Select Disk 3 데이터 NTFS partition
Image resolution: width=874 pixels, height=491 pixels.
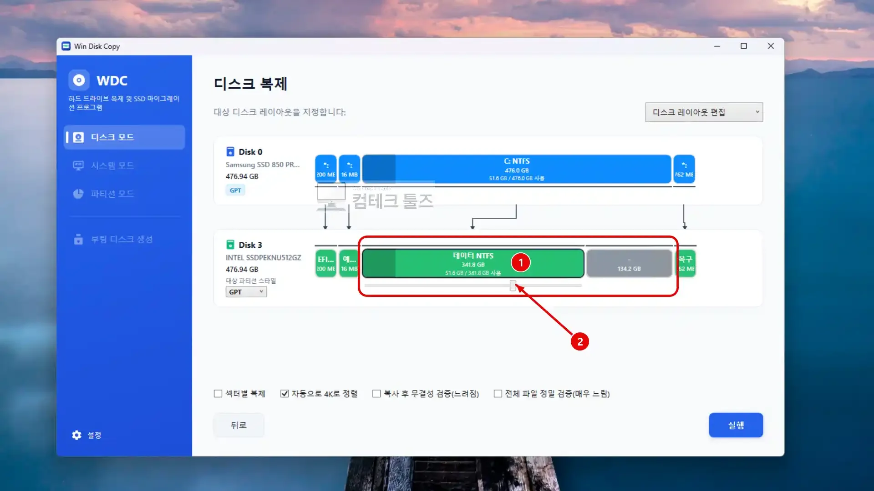click(x=473, y=263)
